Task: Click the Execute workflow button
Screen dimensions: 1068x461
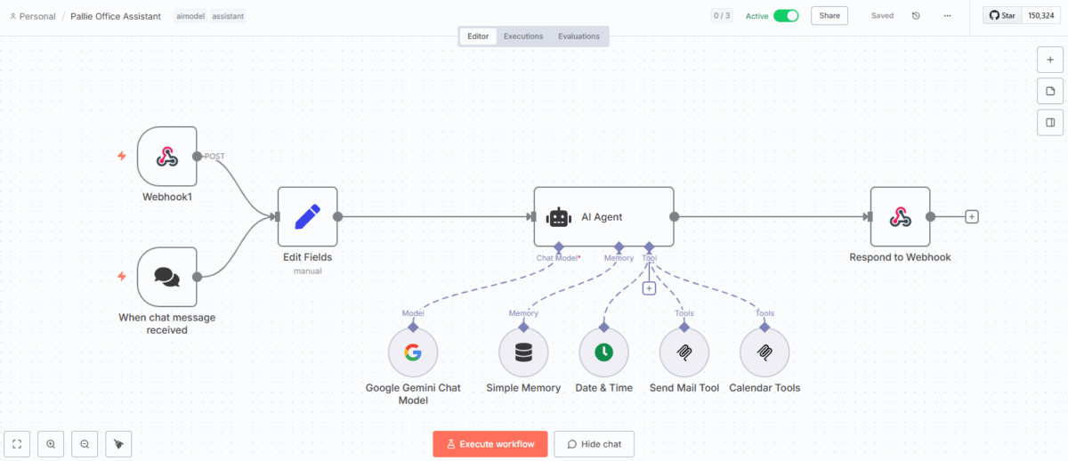Action: coord(489,444)
